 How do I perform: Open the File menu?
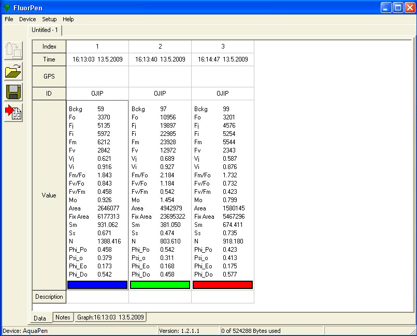(x=9, y=19)
